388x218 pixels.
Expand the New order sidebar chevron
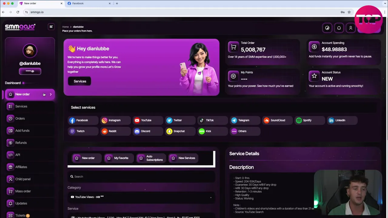pyautogui.click(x=51, y=94)
